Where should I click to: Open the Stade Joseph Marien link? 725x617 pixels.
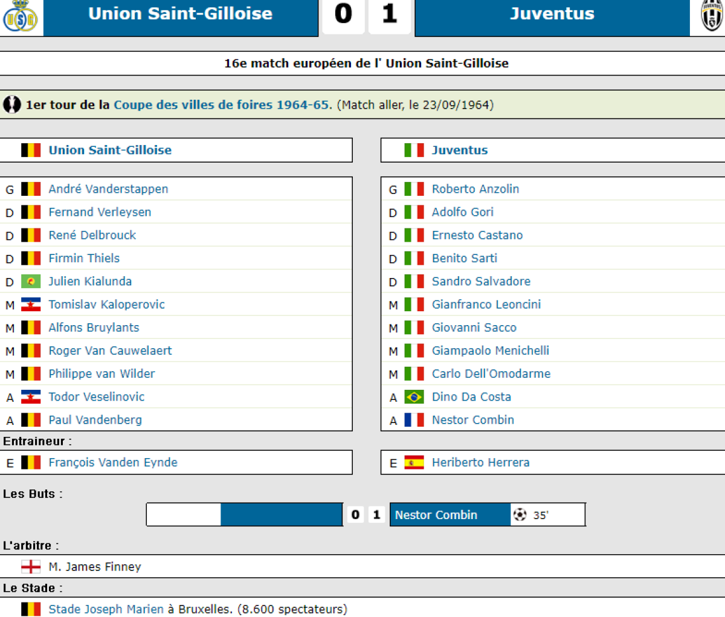[x=106, y=609]
